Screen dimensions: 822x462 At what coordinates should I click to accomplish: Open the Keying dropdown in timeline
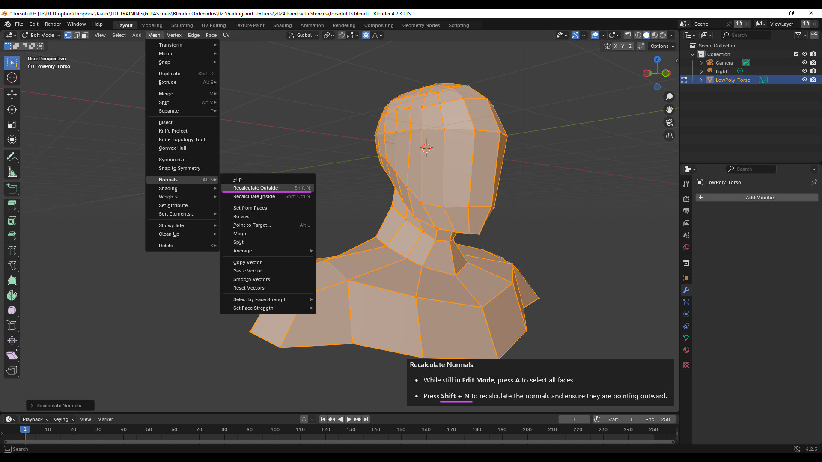[63, 419]
